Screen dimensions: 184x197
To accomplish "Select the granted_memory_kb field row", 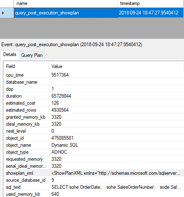I will [x=94, y=117].
